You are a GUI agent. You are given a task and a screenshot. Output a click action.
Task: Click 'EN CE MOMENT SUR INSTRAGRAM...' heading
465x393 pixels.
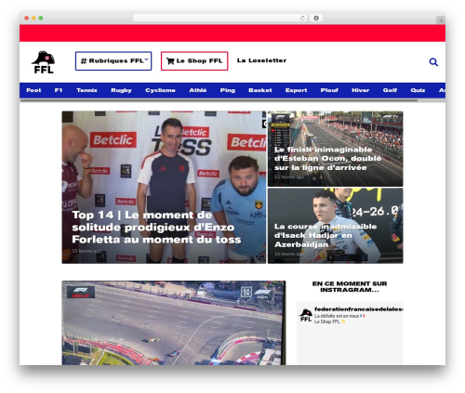pos(350,287)
